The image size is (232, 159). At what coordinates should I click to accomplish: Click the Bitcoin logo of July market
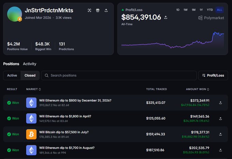(31, 134)
